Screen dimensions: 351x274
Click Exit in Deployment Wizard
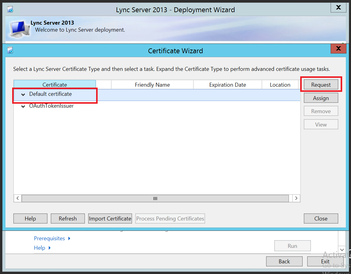(325, 262)
